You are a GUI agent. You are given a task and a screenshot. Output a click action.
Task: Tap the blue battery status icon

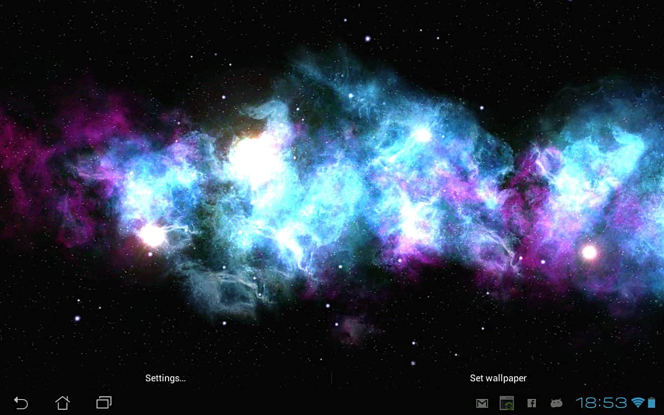click(x=652, y=403)
